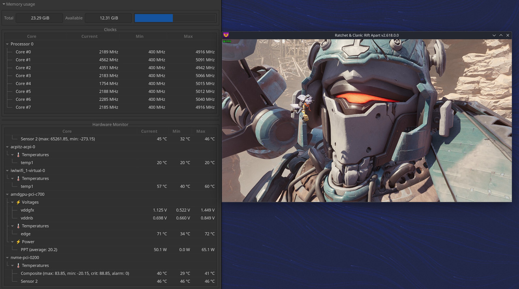Click the thermometer icon under nvme-pci-0200

tap(18, 266)
